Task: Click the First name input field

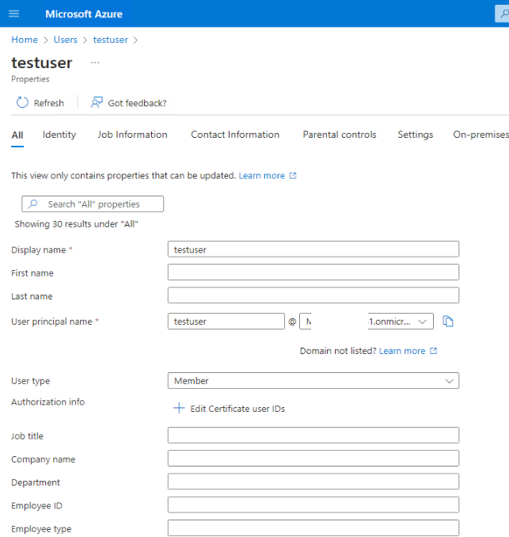Action: click(x=313, y=272)
